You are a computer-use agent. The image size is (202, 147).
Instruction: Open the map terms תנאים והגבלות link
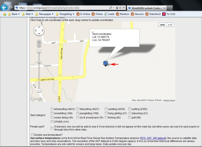(x=169, y=100)
